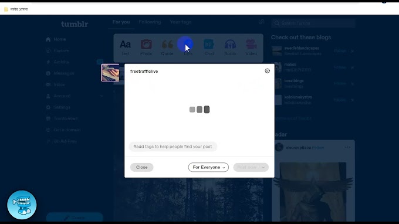
Task: Select the Photo post type icon
Action: pyautogui.click(x=146, y=45)
